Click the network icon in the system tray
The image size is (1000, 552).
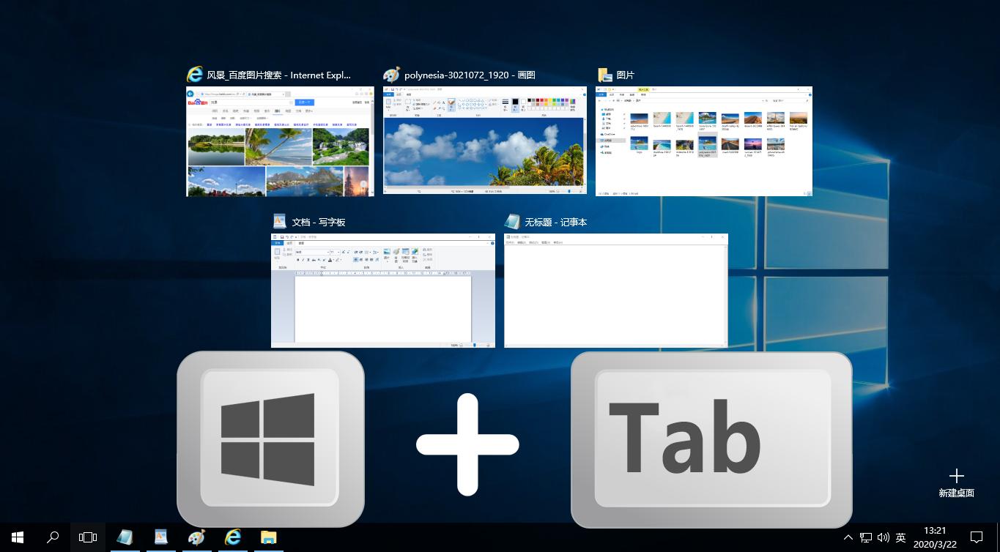[x=865, y=537]
